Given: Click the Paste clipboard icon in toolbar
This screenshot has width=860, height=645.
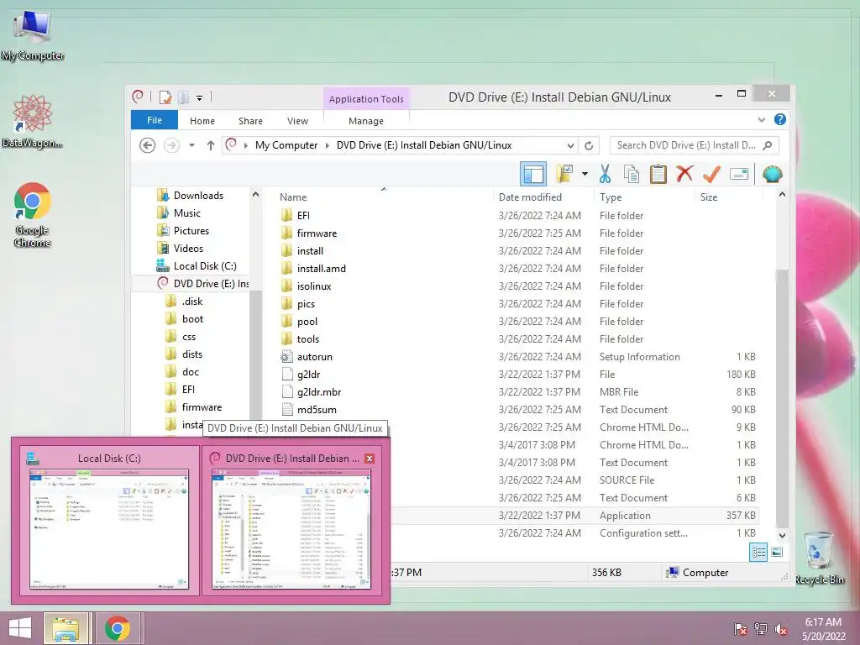Looking at the screenshot, I should [658, 175].
